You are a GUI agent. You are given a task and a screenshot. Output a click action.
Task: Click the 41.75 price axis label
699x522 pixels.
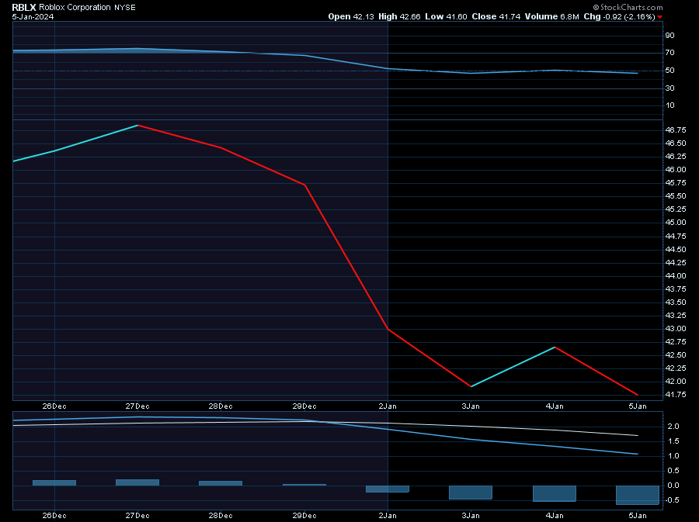[x=676, y=395]
